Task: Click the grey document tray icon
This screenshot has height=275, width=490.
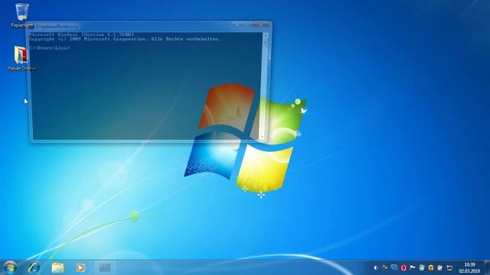Action: click(x=422, y=267)
